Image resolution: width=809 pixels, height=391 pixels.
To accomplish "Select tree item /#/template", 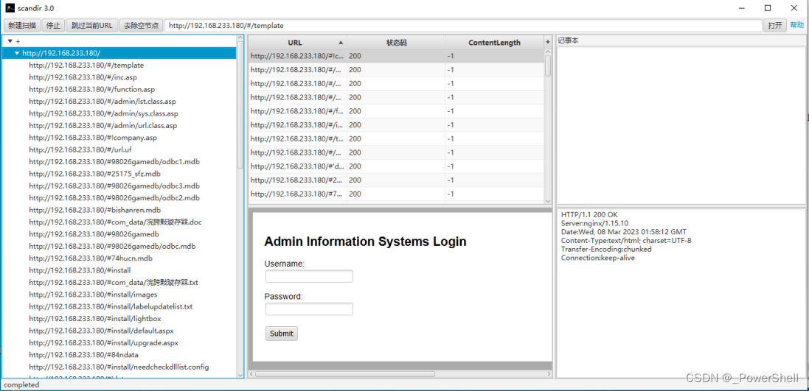I will (86, 66).
